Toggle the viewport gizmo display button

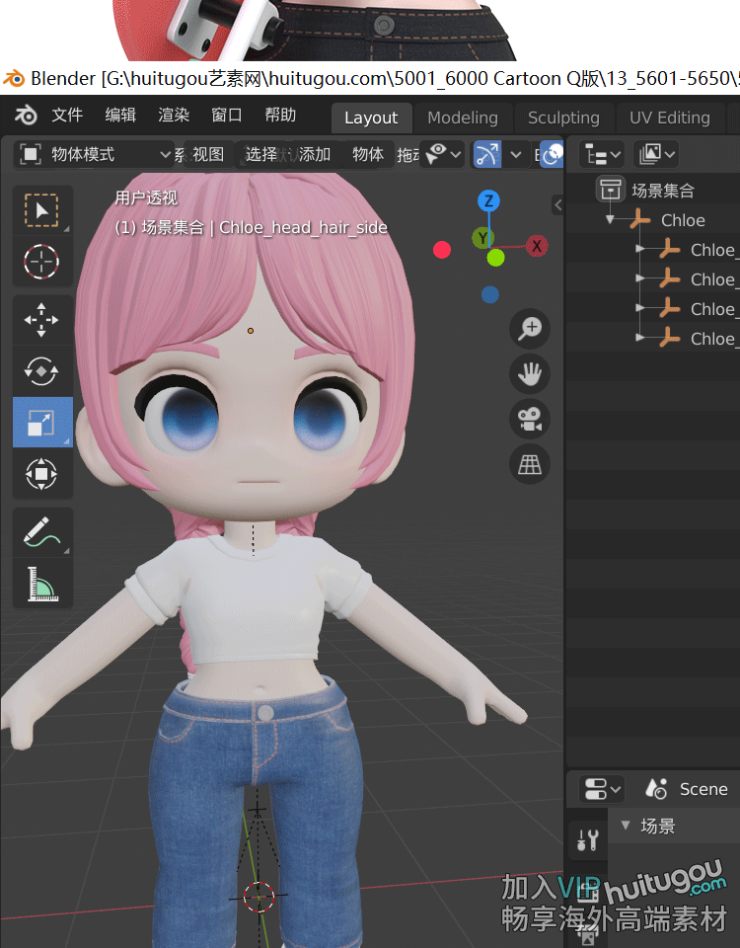487,155
